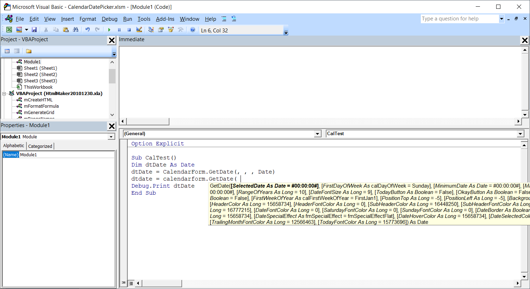The width and height of the screenshot is (530, 289).
Task: Click the project tree scroll down arrow
Action: tap(112, 115)
